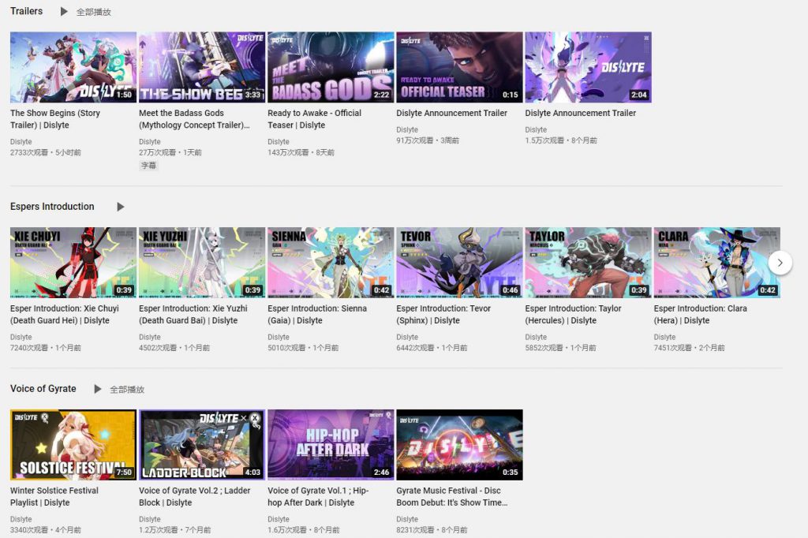Click the '3340次观看・4个月前' view count text
The width and height of the screenshot is (808, 538).
(45, 530)
